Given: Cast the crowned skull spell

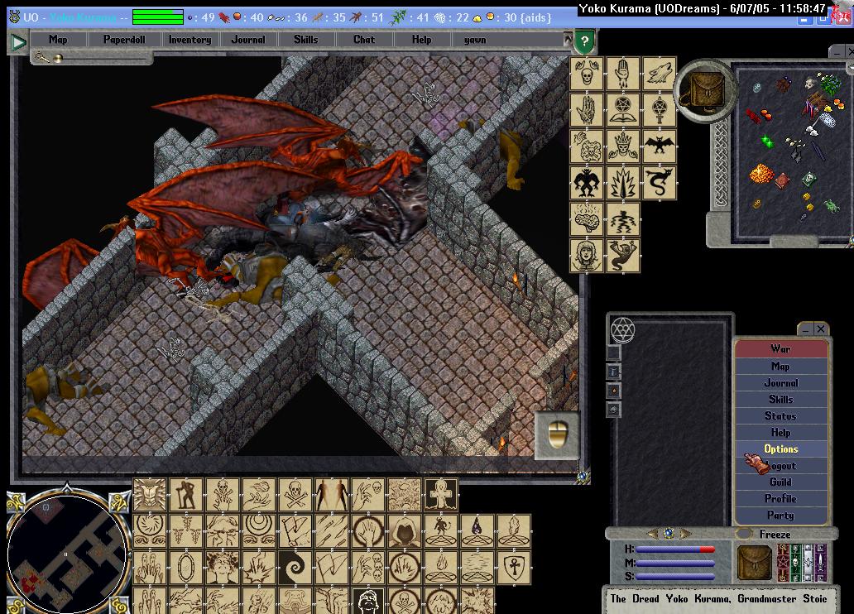Looking at the screenshot, I should point(623,146).
